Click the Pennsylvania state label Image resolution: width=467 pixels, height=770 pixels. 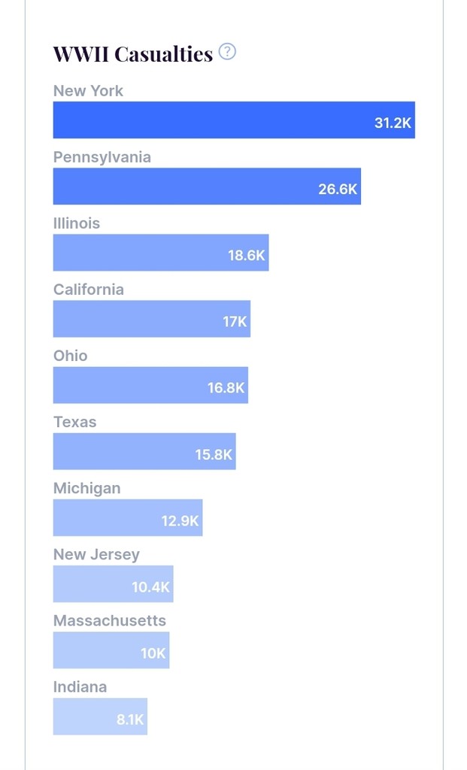coord(102,157)
